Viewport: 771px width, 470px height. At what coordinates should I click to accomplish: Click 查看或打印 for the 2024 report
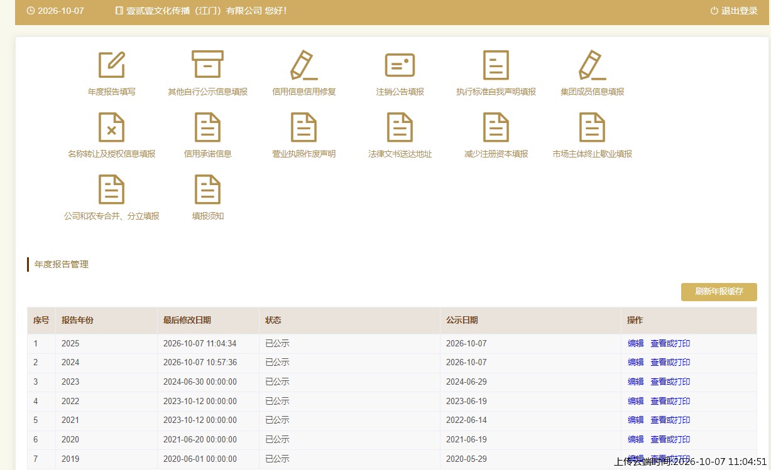(x=670, y=362)
